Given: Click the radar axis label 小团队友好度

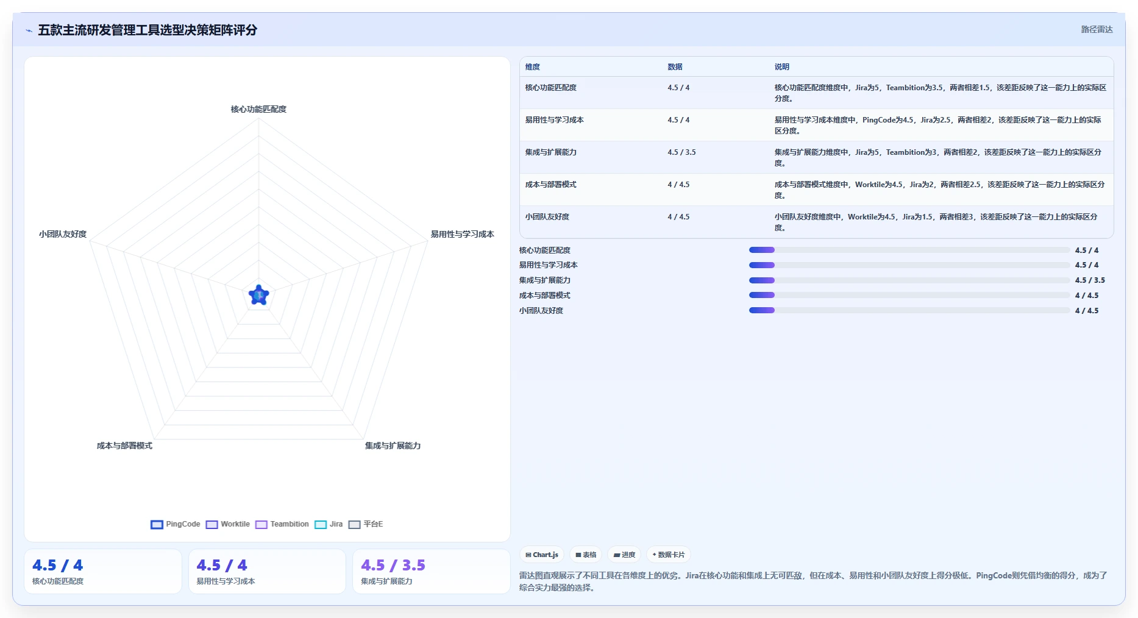Looking at the screenshot, I should point(63,234).
